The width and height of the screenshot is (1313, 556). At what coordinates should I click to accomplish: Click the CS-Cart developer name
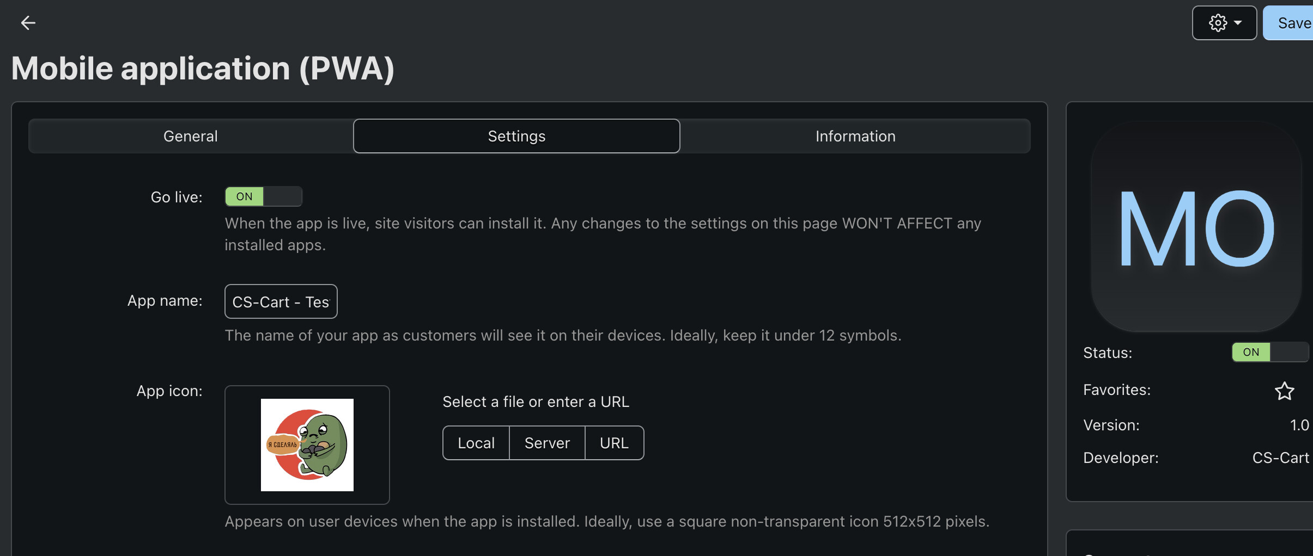click(1280, 458)
